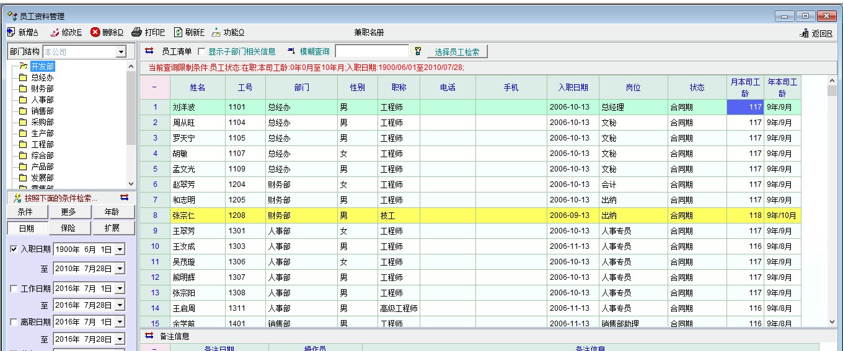Open the 离职日期 start date dropdown arrow

tap(120, 323)
